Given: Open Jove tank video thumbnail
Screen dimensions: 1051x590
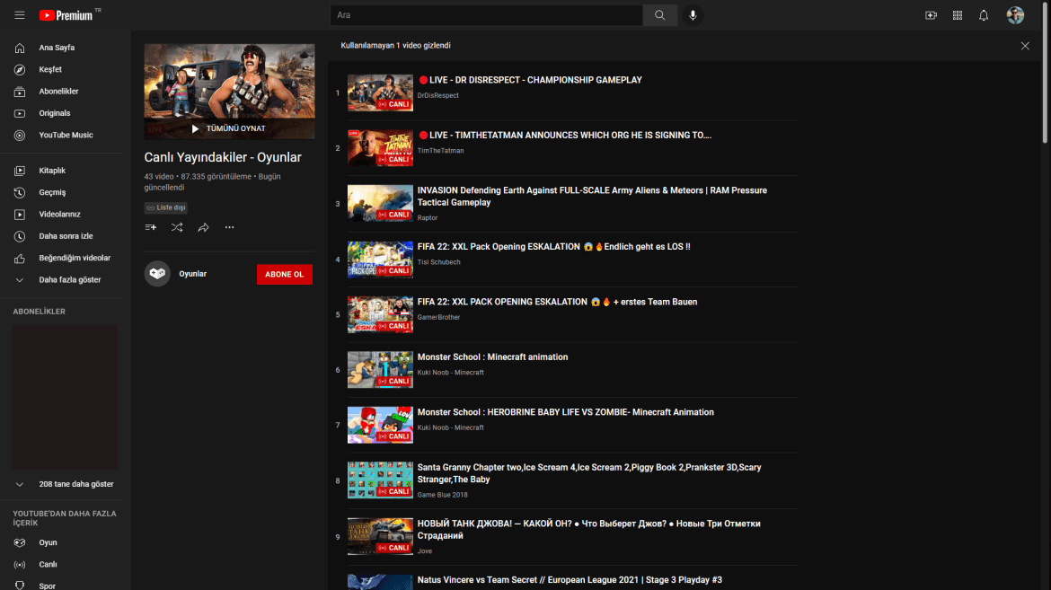Looking at the screenshot, I should (x=380, y=536).
